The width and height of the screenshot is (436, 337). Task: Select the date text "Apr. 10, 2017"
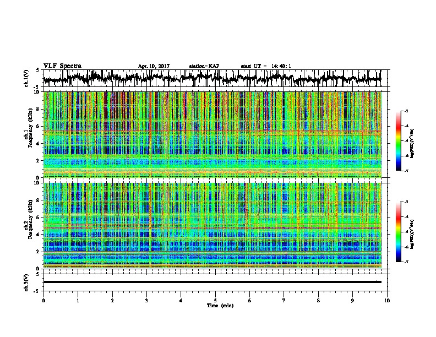click(154, 66)
